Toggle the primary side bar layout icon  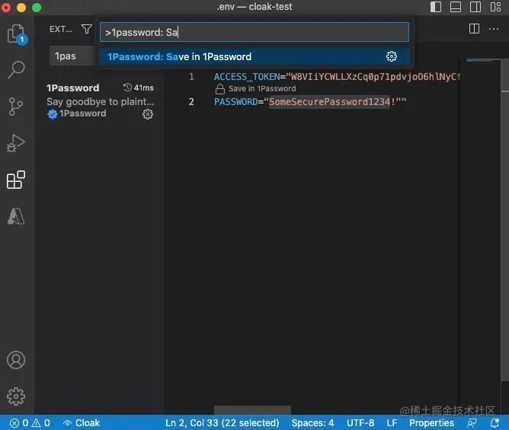tap(436, 7)
